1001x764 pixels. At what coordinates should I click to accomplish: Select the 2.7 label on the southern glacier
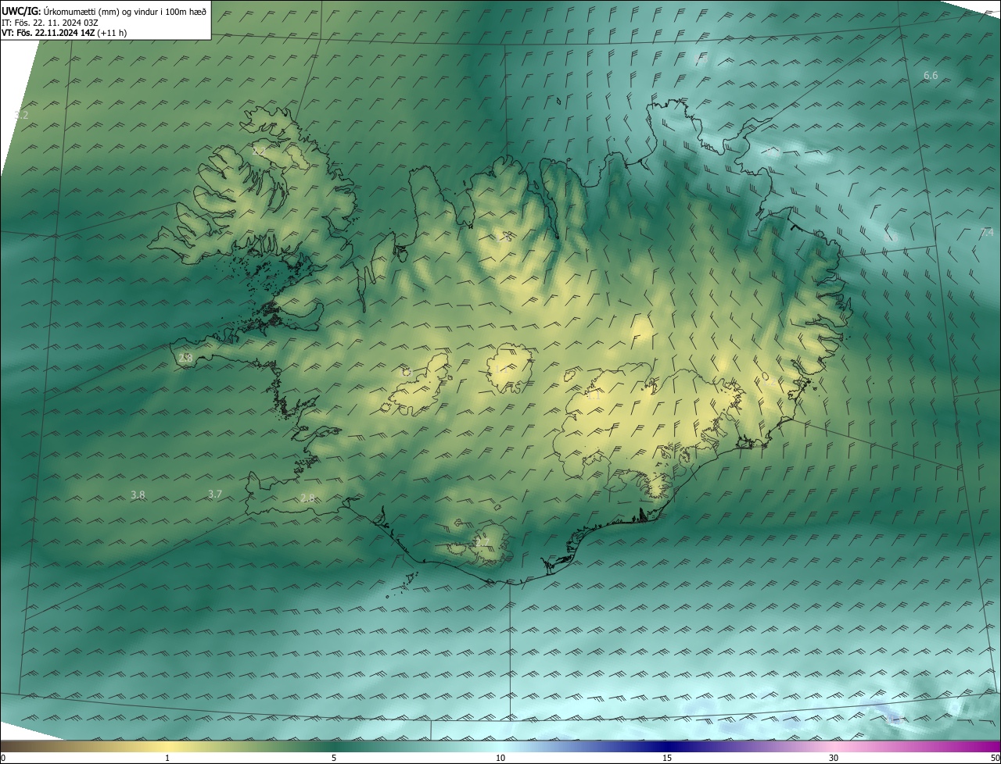[x=483, y=542]
